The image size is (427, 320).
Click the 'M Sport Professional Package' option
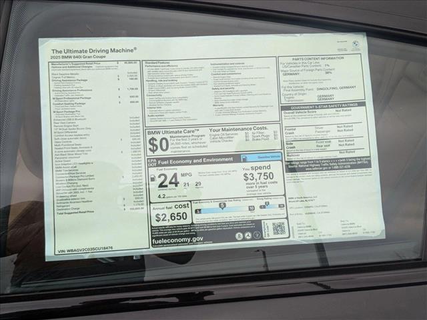(72, 98)
